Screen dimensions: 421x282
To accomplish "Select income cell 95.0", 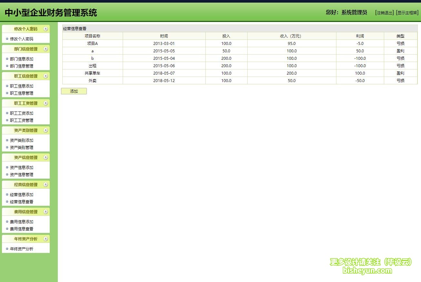I will pyautogui.click(x=292, y=44).
